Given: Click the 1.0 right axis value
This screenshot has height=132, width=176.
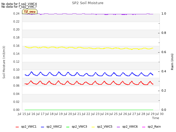Looking at the screenshot, I should click(164, 13).
